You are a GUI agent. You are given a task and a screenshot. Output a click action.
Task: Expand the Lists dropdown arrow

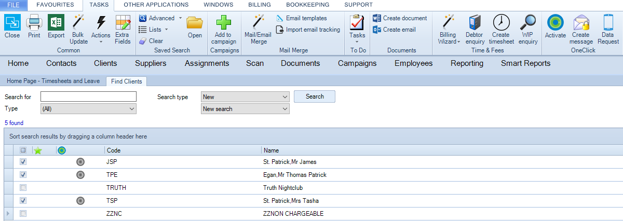166,30
